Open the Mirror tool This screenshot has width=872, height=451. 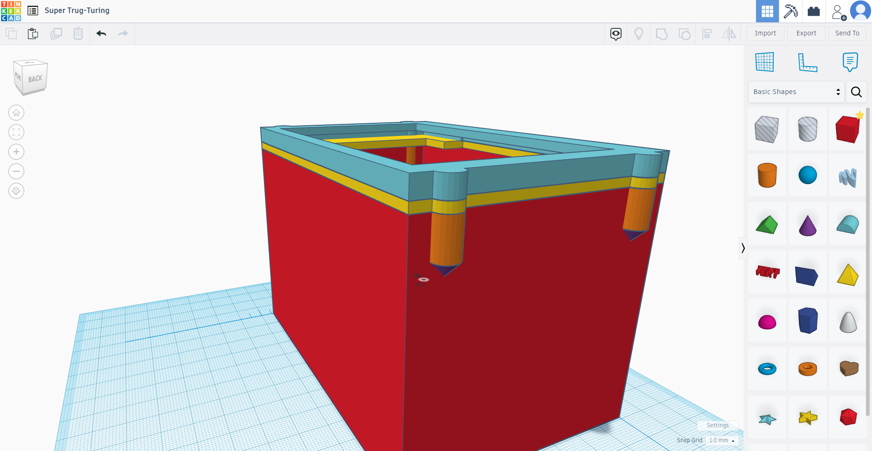click(729, 34)
